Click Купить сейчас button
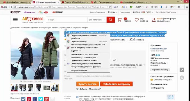The image size is (190, 101). click(x=88, y=84)
